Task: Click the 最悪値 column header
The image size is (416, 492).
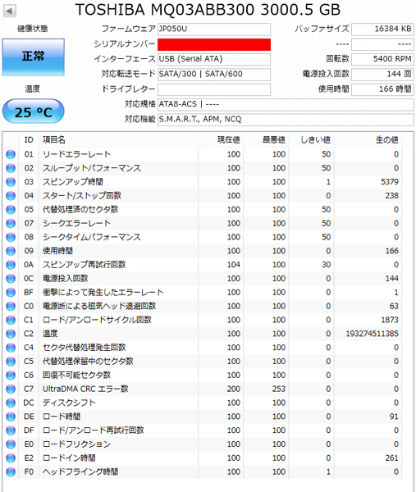Action: [266, 140]
